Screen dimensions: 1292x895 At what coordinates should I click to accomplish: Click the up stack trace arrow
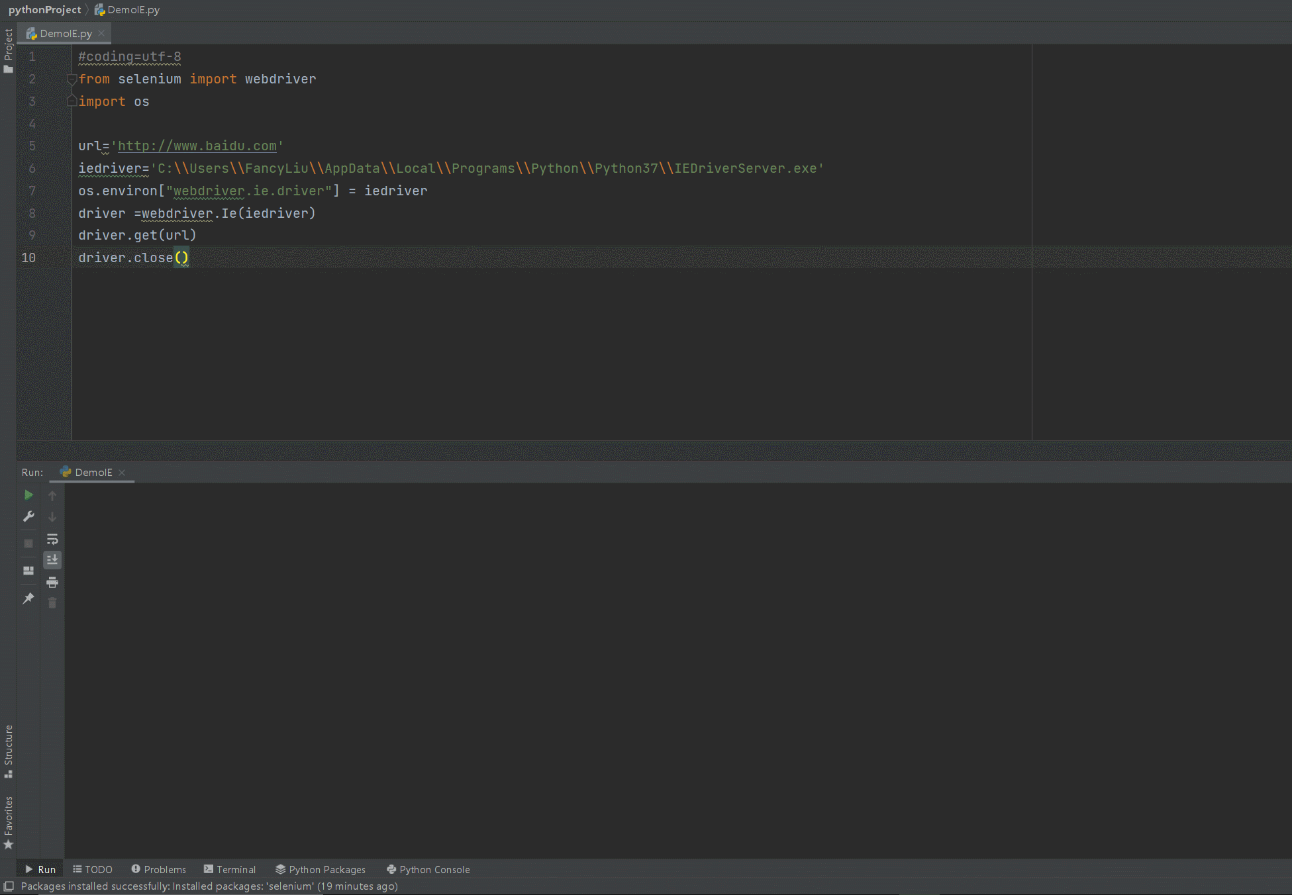click(52, 495)
